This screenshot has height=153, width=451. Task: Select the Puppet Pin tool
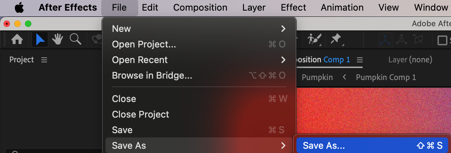(336, 39)
